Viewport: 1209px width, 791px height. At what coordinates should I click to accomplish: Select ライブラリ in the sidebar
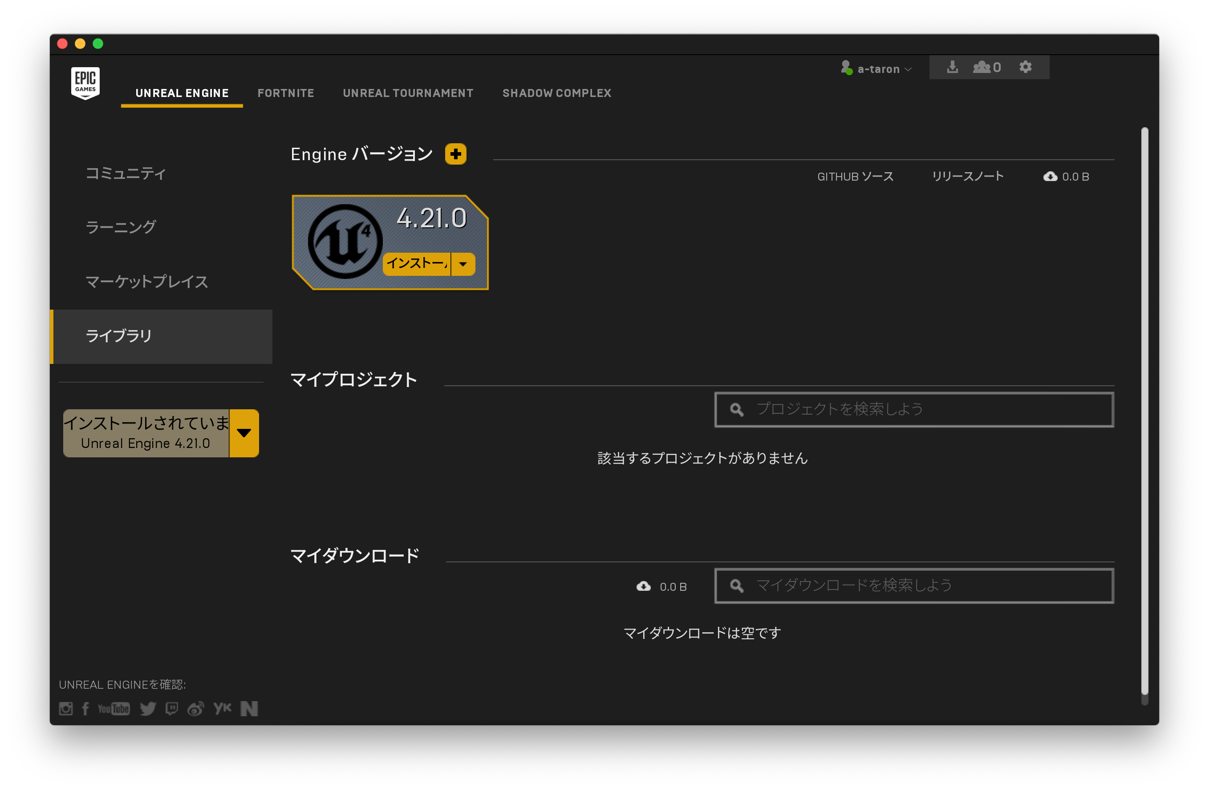point(161,337)
